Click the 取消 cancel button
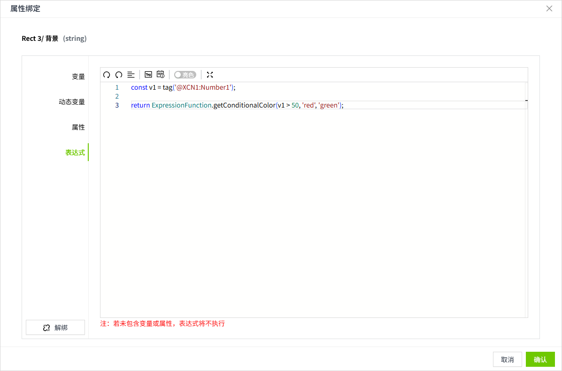The image size is (562, 371). point(507,359)
